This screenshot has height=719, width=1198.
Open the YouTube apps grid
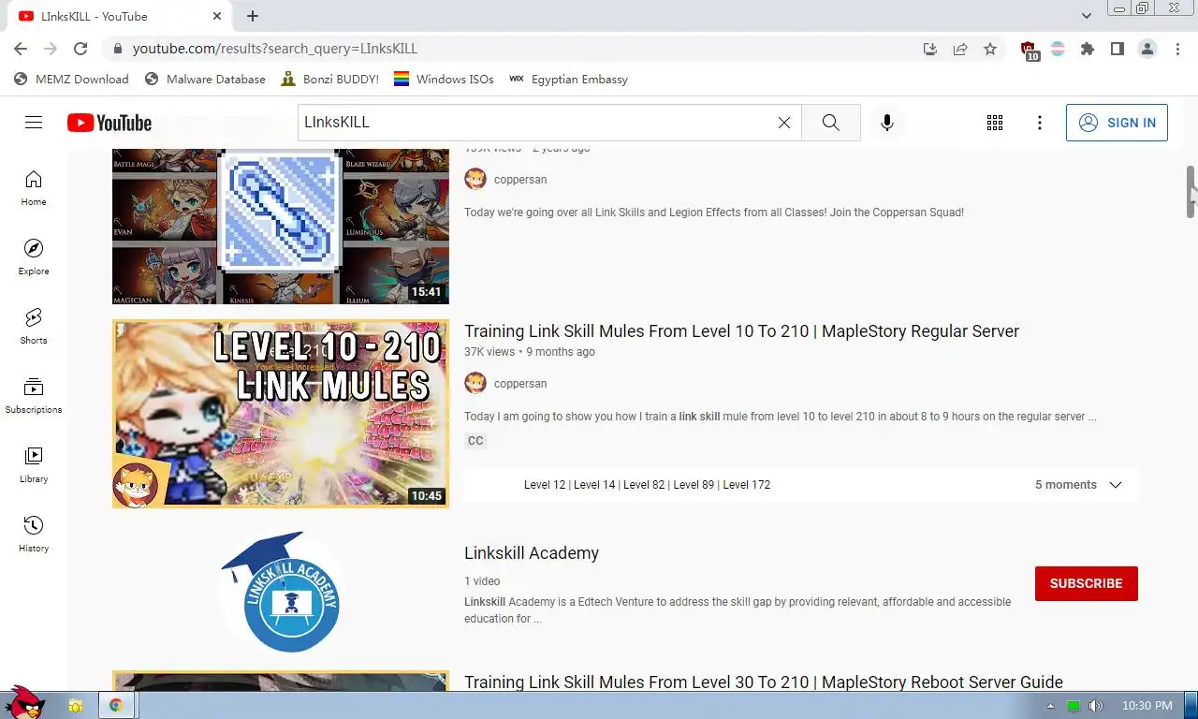[995, 123]
